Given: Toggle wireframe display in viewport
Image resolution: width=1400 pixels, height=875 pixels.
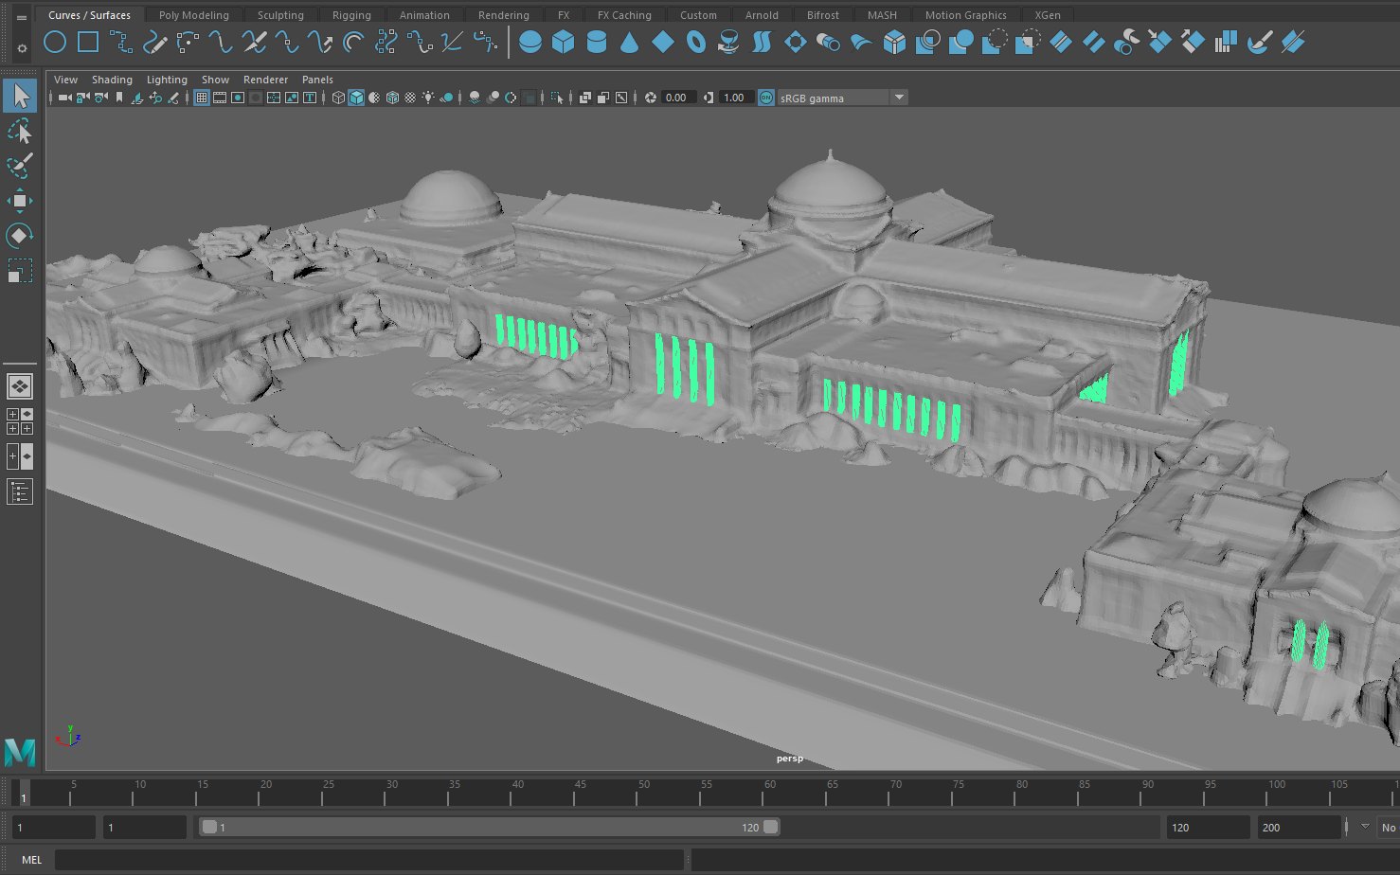Looking at the screenshot, I should (338, 98).
